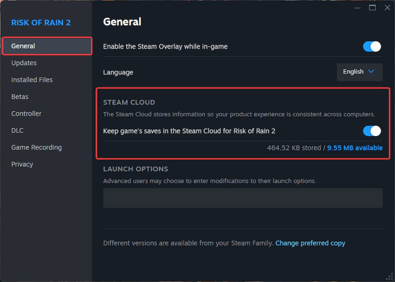Click the 9.55 MB available link
The height and width of the screenshot is (282, 395).
pos(354,148)
